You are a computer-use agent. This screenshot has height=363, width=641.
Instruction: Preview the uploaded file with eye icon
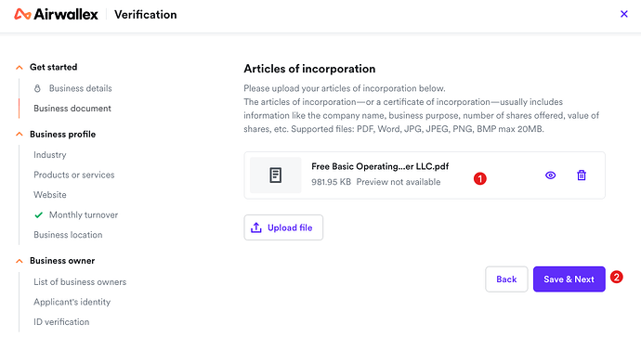[x=550, y=175]
